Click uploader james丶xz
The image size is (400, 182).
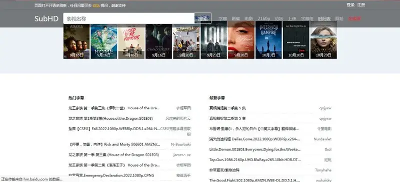[x=182, y=155]
